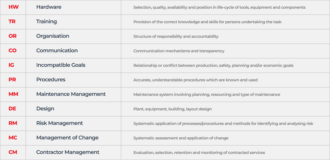Select the Contractor Management label
This screenshot has width=330, height=160.
point(68,152)
